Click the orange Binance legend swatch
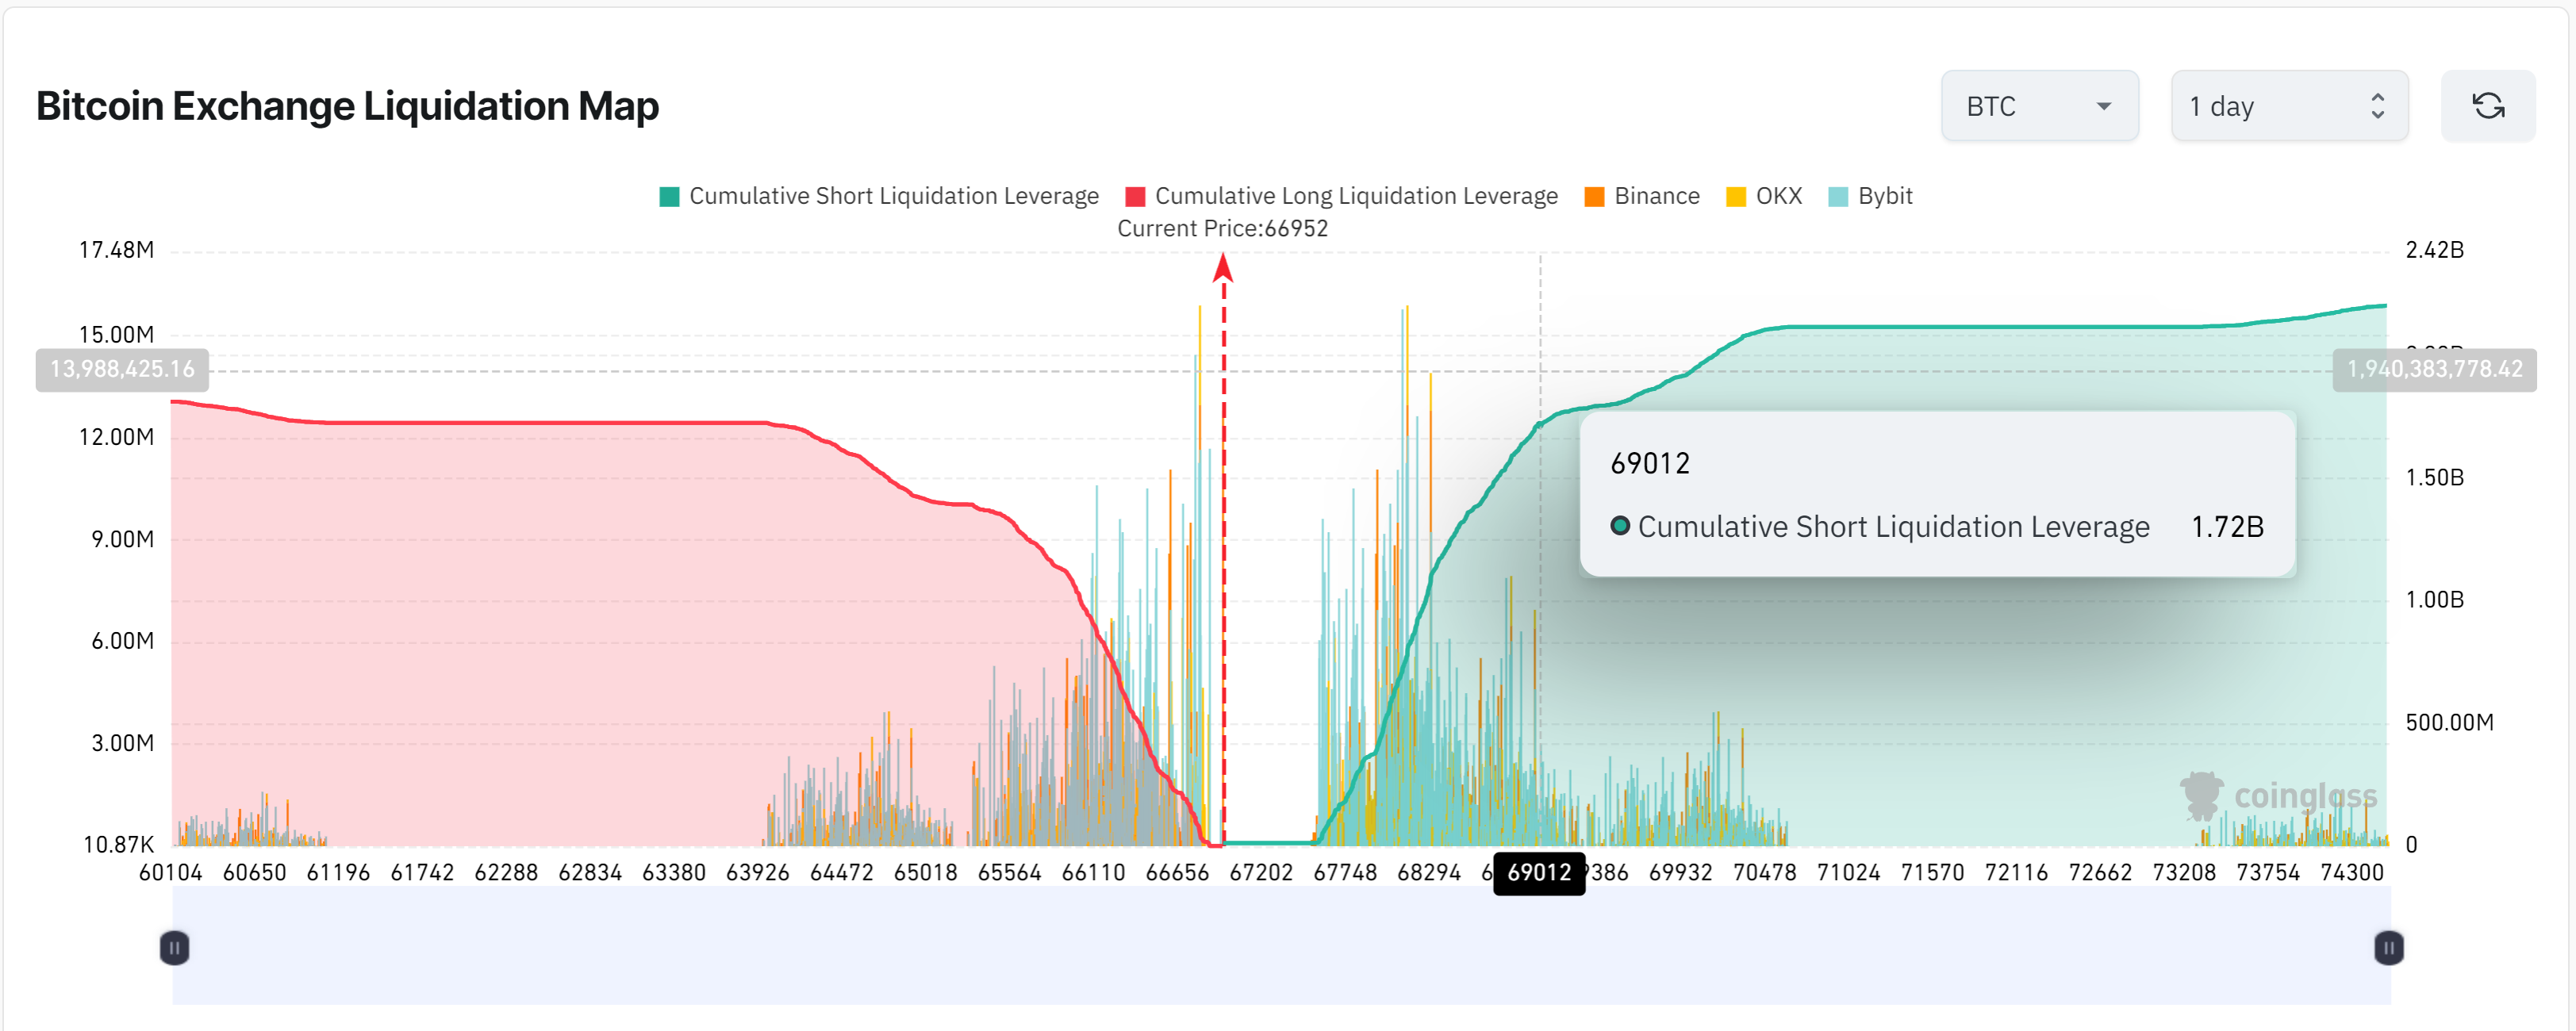Viewport: 2576px width, 1031px height. pyautogui.click(x=1594, y=197)
